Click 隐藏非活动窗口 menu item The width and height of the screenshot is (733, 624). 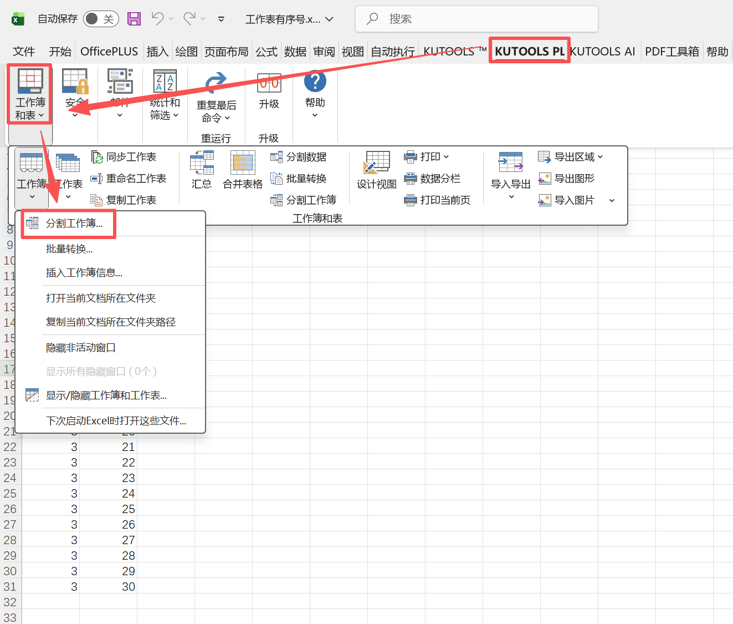click(x=81, y=348)
